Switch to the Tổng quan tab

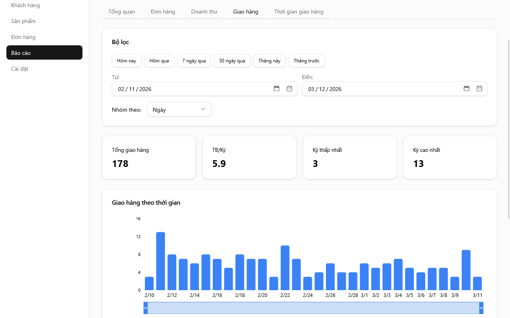coord(122,12)
